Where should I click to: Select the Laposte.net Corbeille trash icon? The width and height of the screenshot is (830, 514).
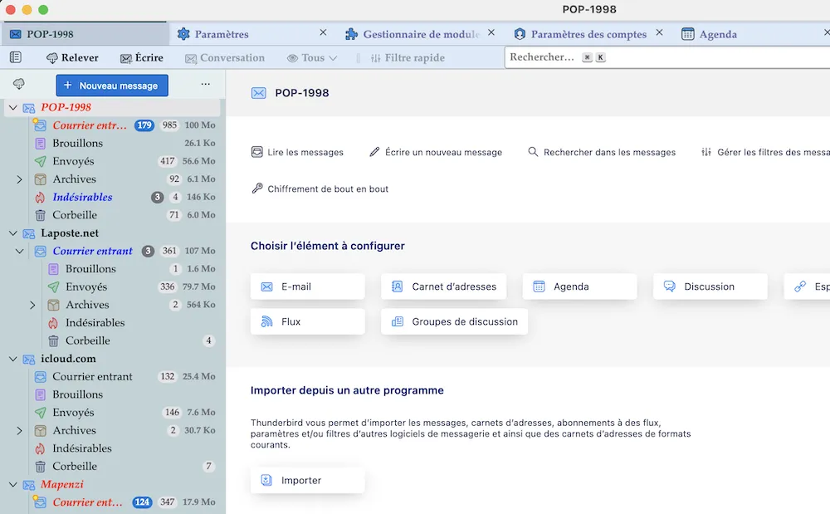pos(53,341)
